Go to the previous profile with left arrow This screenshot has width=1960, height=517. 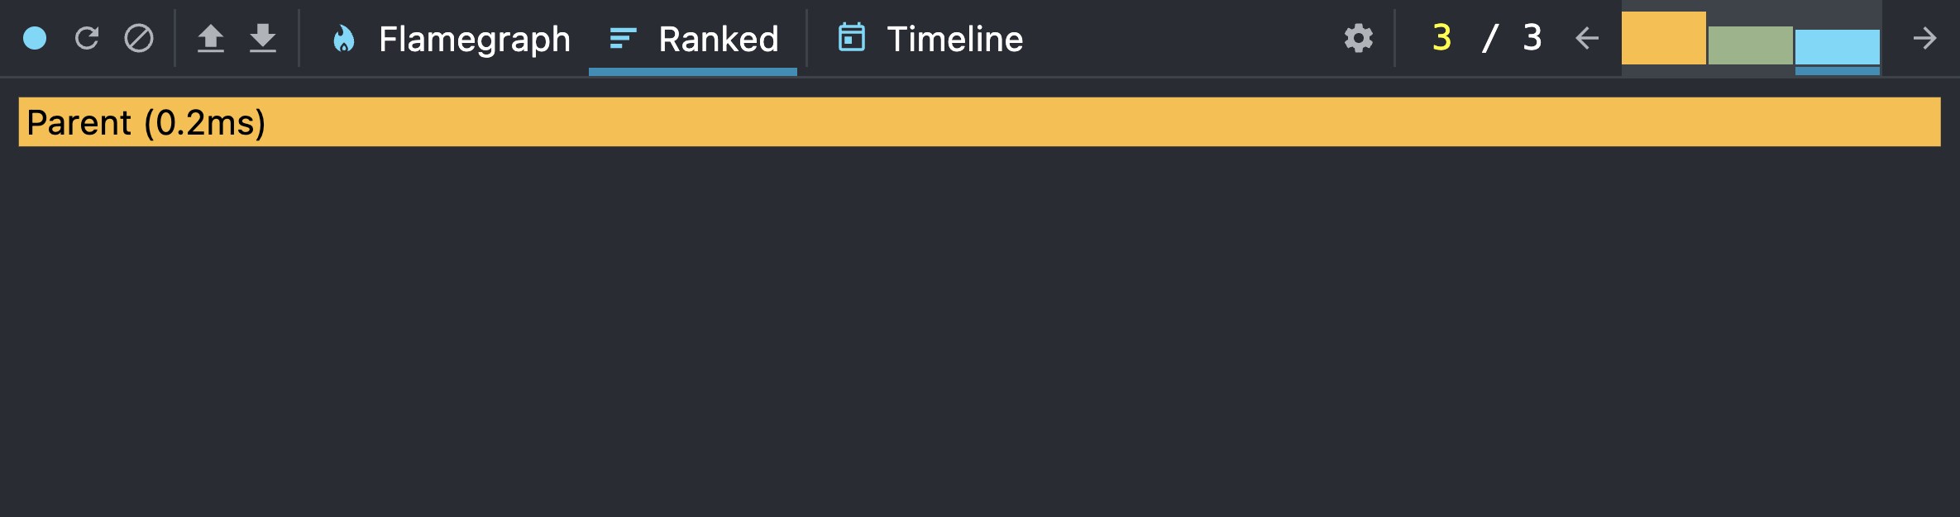tap(1587, 37)
